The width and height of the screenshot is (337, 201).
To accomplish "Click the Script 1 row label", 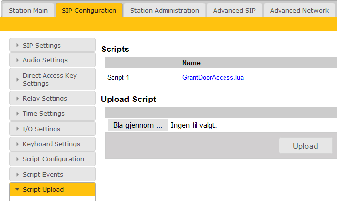I will (118, 78).
